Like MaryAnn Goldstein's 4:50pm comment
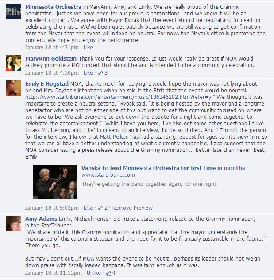Screen dimensions: 274x280 tap(88, 73)
